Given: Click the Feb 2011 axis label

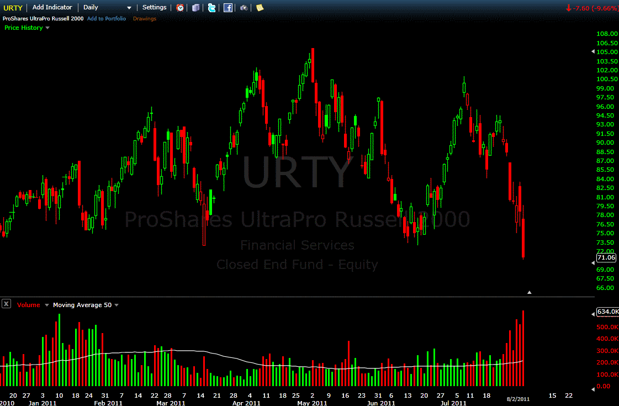Looking at the screenshot, I should pos(108,403).
